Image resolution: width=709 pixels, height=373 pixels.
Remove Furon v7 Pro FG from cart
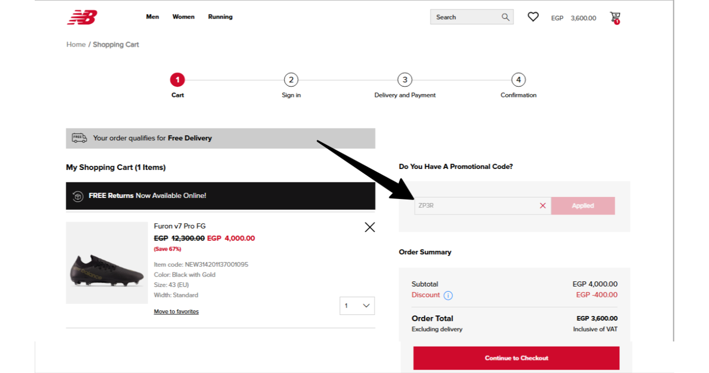tap(370, 227)
